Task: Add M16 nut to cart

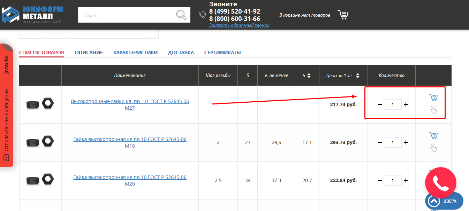Action: (x=433, y=135)
